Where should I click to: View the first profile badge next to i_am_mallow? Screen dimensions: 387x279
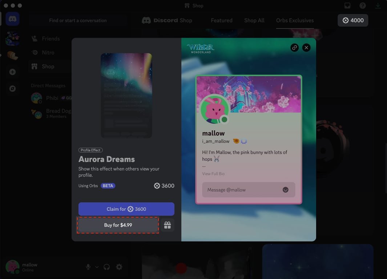pyautogui.click(x=236, y=141)
